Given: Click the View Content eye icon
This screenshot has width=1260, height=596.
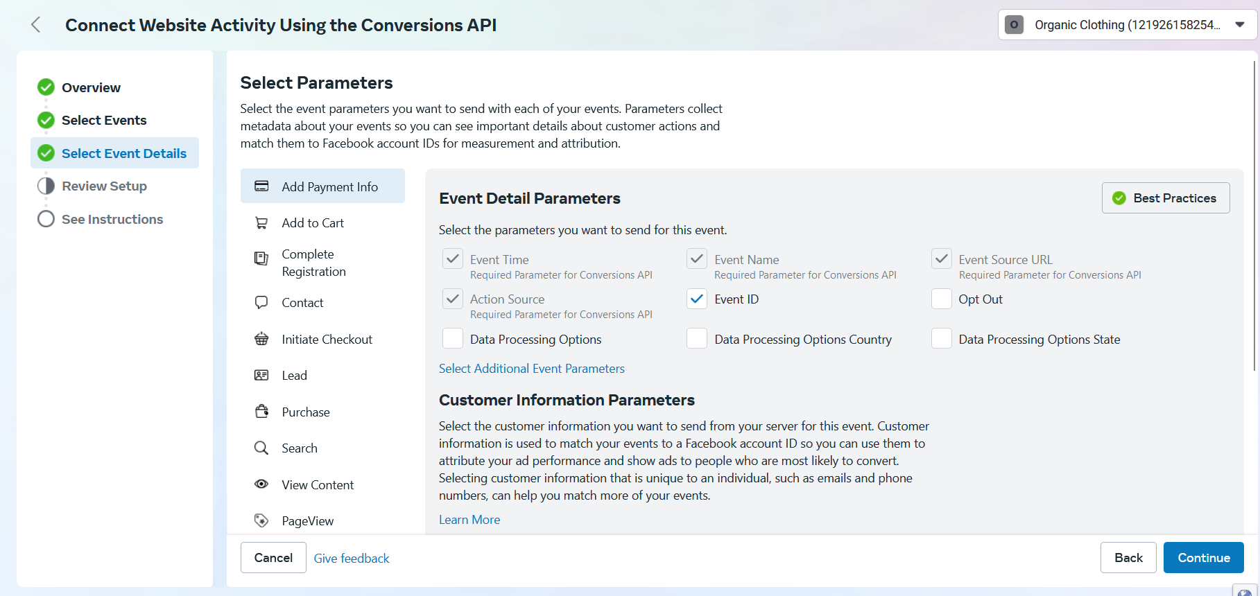Looking at the screenshot, I should coord(261,484).
